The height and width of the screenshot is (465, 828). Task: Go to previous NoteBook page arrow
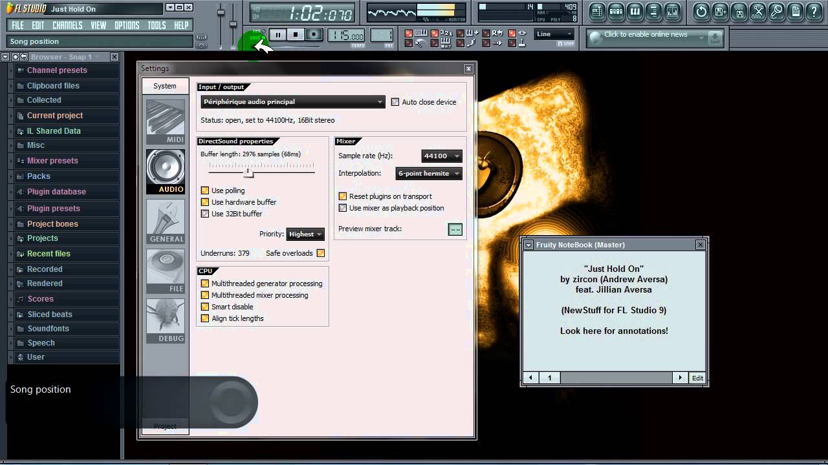tap(531, 378)
